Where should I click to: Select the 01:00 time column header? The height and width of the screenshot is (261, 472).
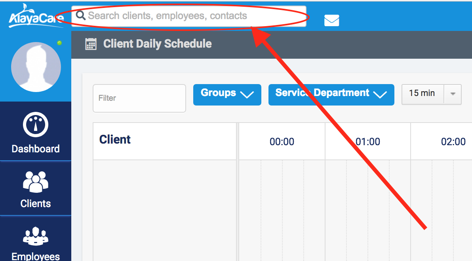367,142
